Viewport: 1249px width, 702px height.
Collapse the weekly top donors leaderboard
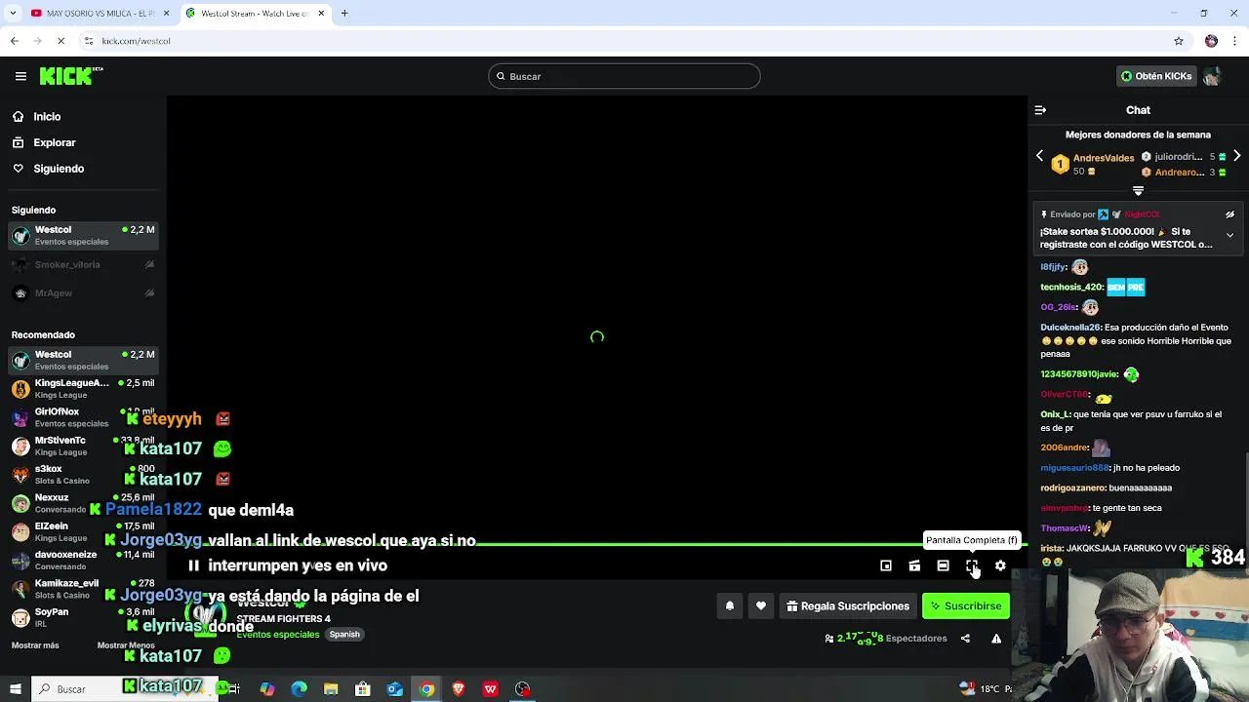(1138, 191)
